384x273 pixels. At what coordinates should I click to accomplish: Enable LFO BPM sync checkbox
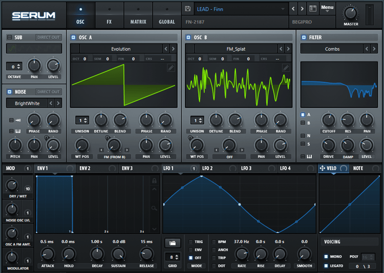(214, 242)
